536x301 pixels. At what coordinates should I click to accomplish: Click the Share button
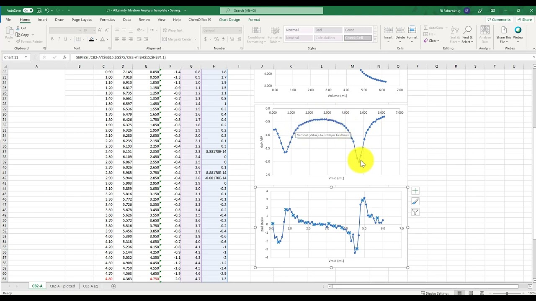click(x=524, y=20)
